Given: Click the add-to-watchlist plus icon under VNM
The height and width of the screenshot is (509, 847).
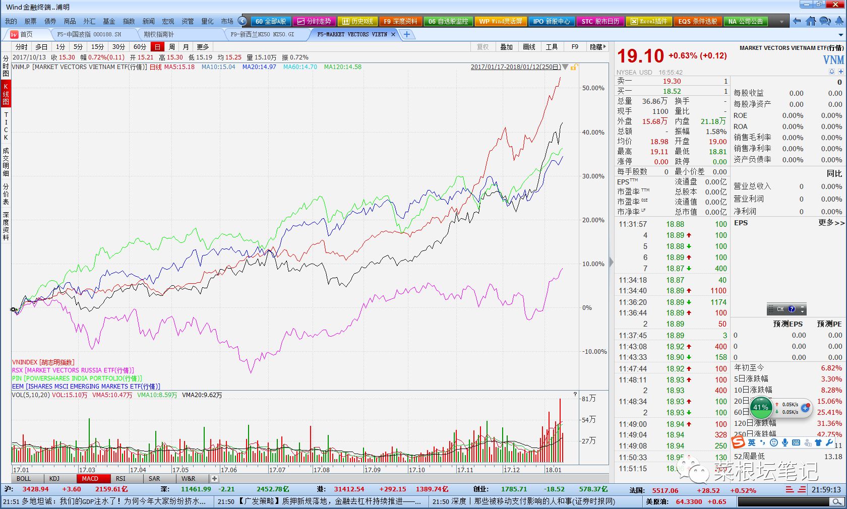Looking at the screenshot, I should coord(840,72).
